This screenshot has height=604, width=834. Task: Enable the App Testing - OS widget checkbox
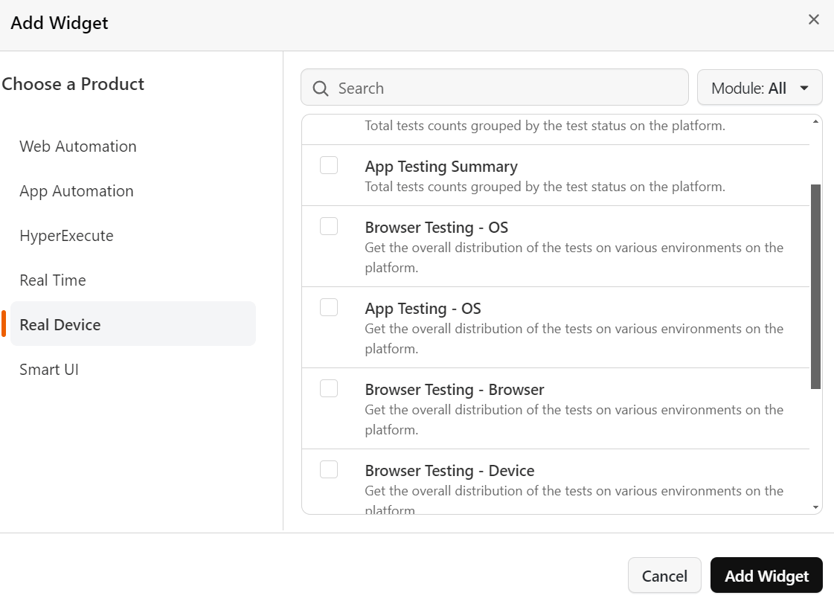coord(329,307)
